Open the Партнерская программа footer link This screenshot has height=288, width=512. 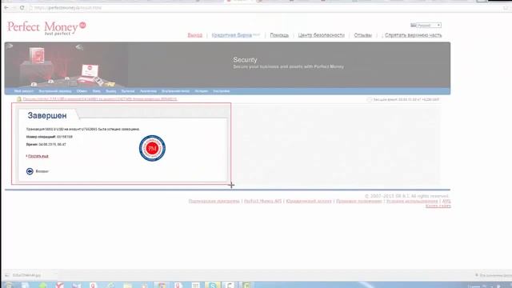tap(214, 201)
